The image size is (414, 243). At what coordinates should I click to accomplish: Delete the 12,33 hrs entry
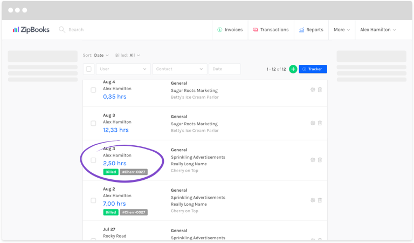pyautogui.click(x=320, y=123)
